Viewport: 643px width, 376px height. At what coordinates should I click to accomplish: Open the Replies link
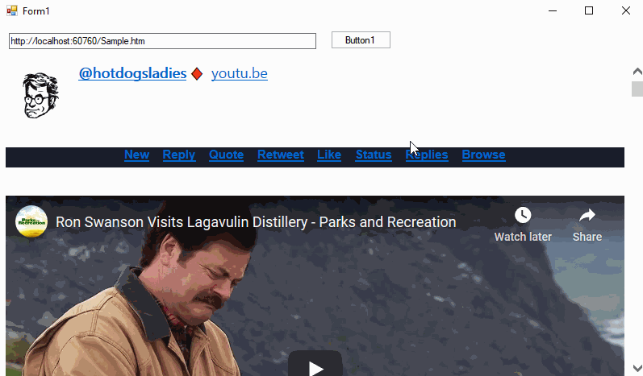click(x=427, y=155)
